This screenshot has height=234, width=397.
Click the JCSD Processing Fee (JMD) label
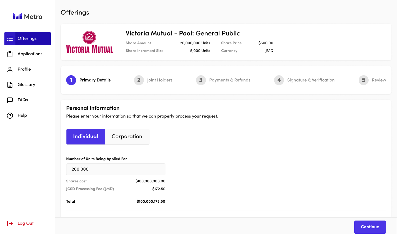pyautogui.click(x=90, y=189)
